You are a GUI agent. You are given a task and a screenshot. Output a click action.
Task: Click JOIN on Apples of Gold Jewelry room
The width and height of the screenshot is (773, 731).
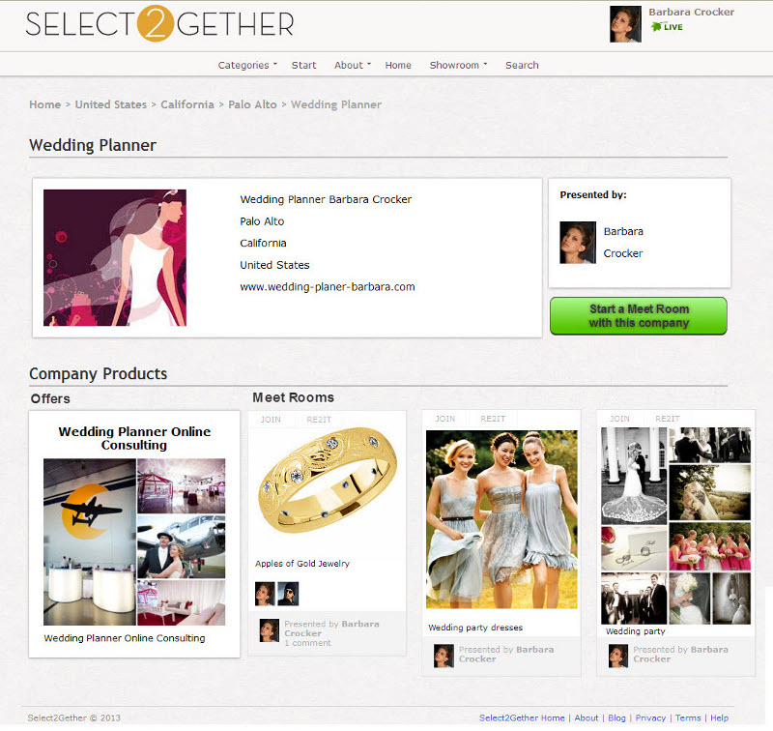point(271,420)
